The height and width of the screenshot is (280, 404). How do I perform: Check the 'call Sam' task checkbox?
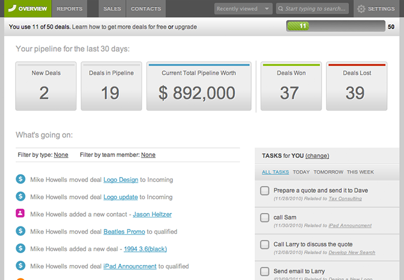[x=264, y=218]
